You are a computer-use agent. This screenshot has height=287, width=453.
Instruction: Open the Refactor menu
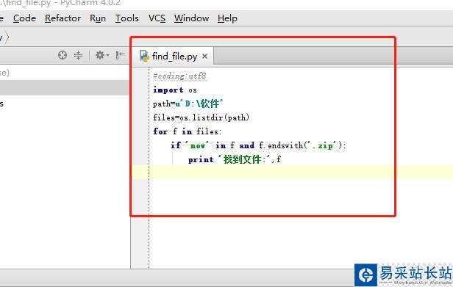pos(63,18)
